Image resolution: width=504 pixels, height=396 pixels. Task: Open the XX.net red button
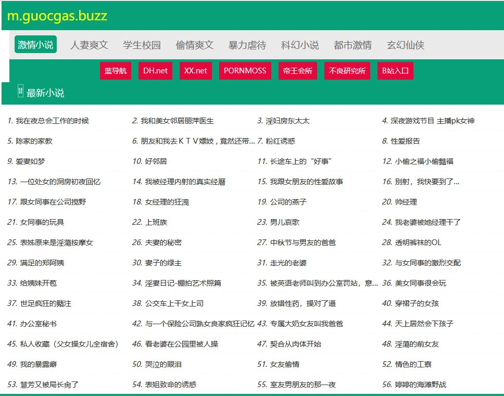tap(196, 71)
